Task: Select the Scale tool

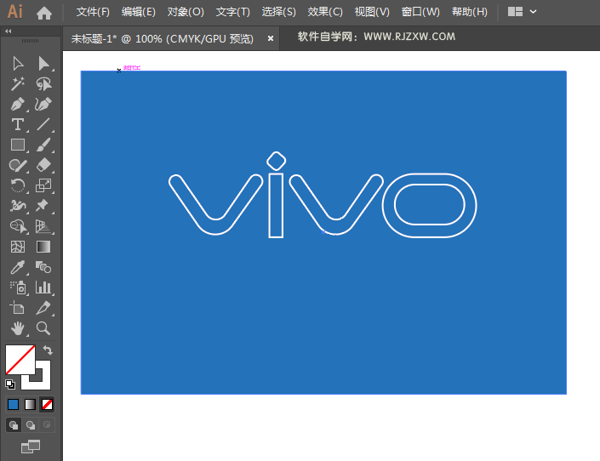Action: 43,185
